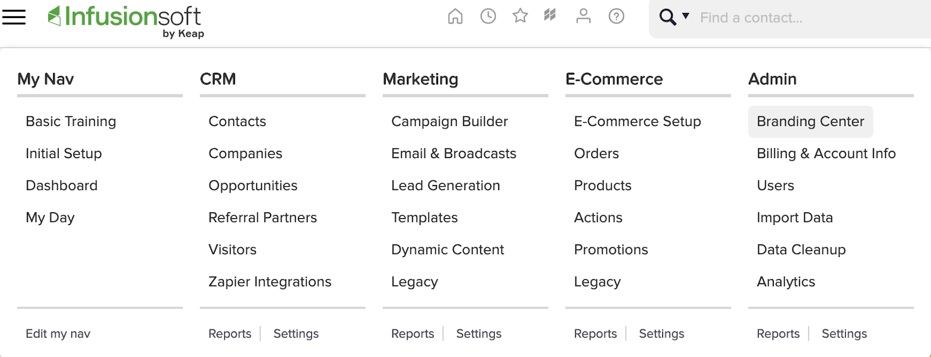This screenshot has width=931, height=357.
Task: Click the magnifying glass search icon
Action: pyautogui.click(x=667, y=17)
